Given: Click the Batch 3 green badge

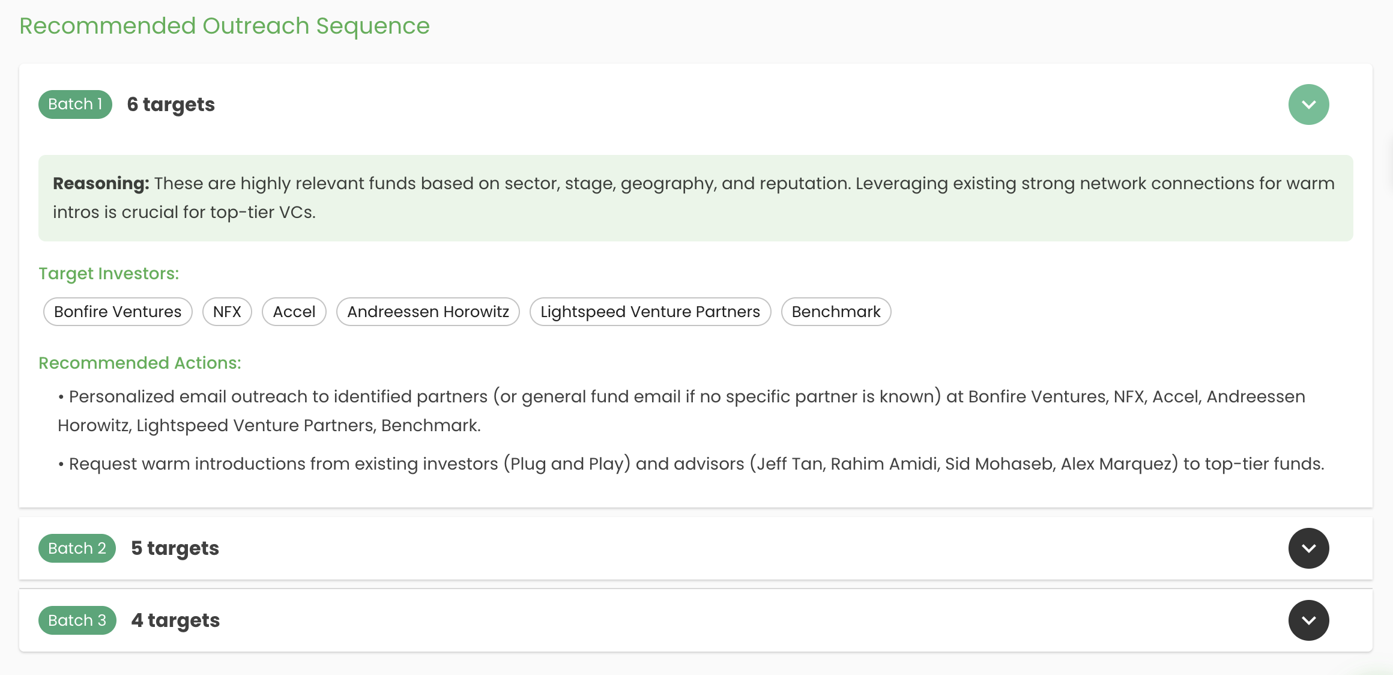Looking at the screenshot, I should [77, 620].
